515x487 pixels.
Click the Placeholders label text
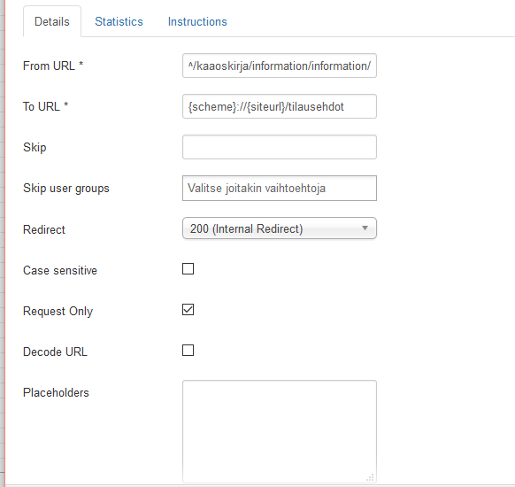[56, 392]
